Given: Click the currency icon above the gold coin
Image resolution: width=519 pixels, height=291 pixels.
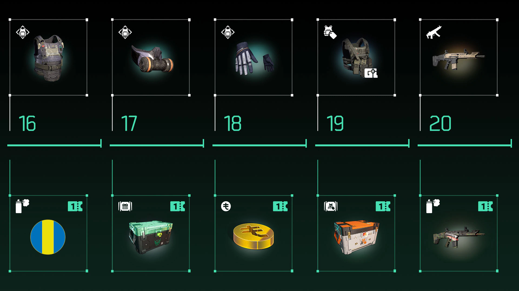Looking at the screenshot, I should coord(226,206).
